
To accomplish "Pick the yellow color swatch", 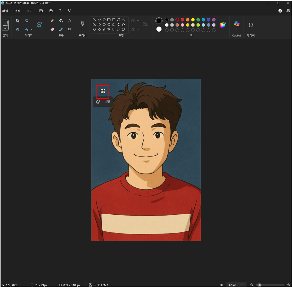I will [193, 20].
